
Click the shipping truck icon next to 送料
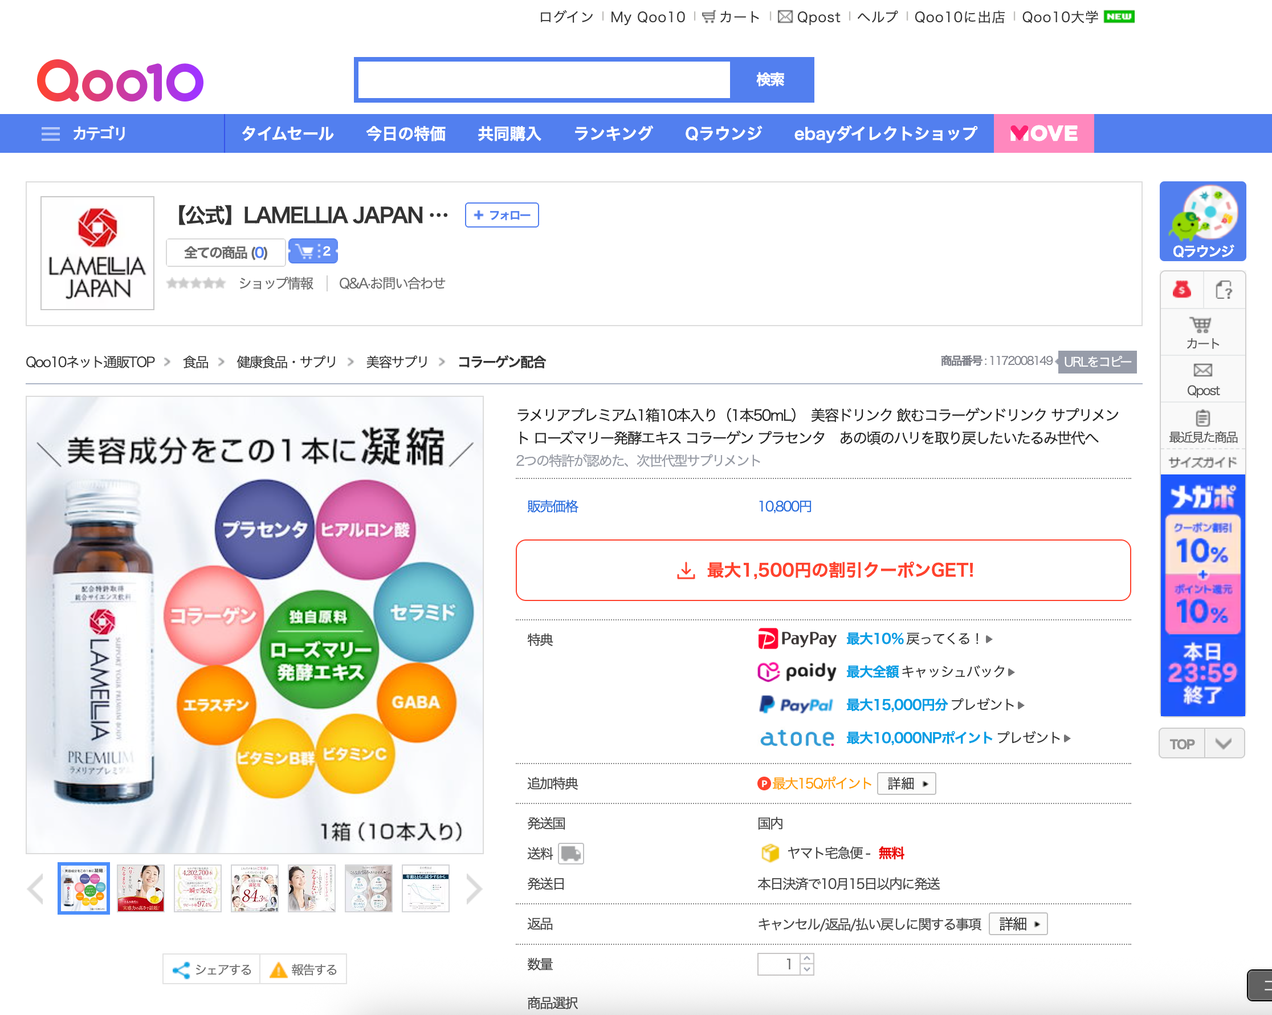pos(570,853)
